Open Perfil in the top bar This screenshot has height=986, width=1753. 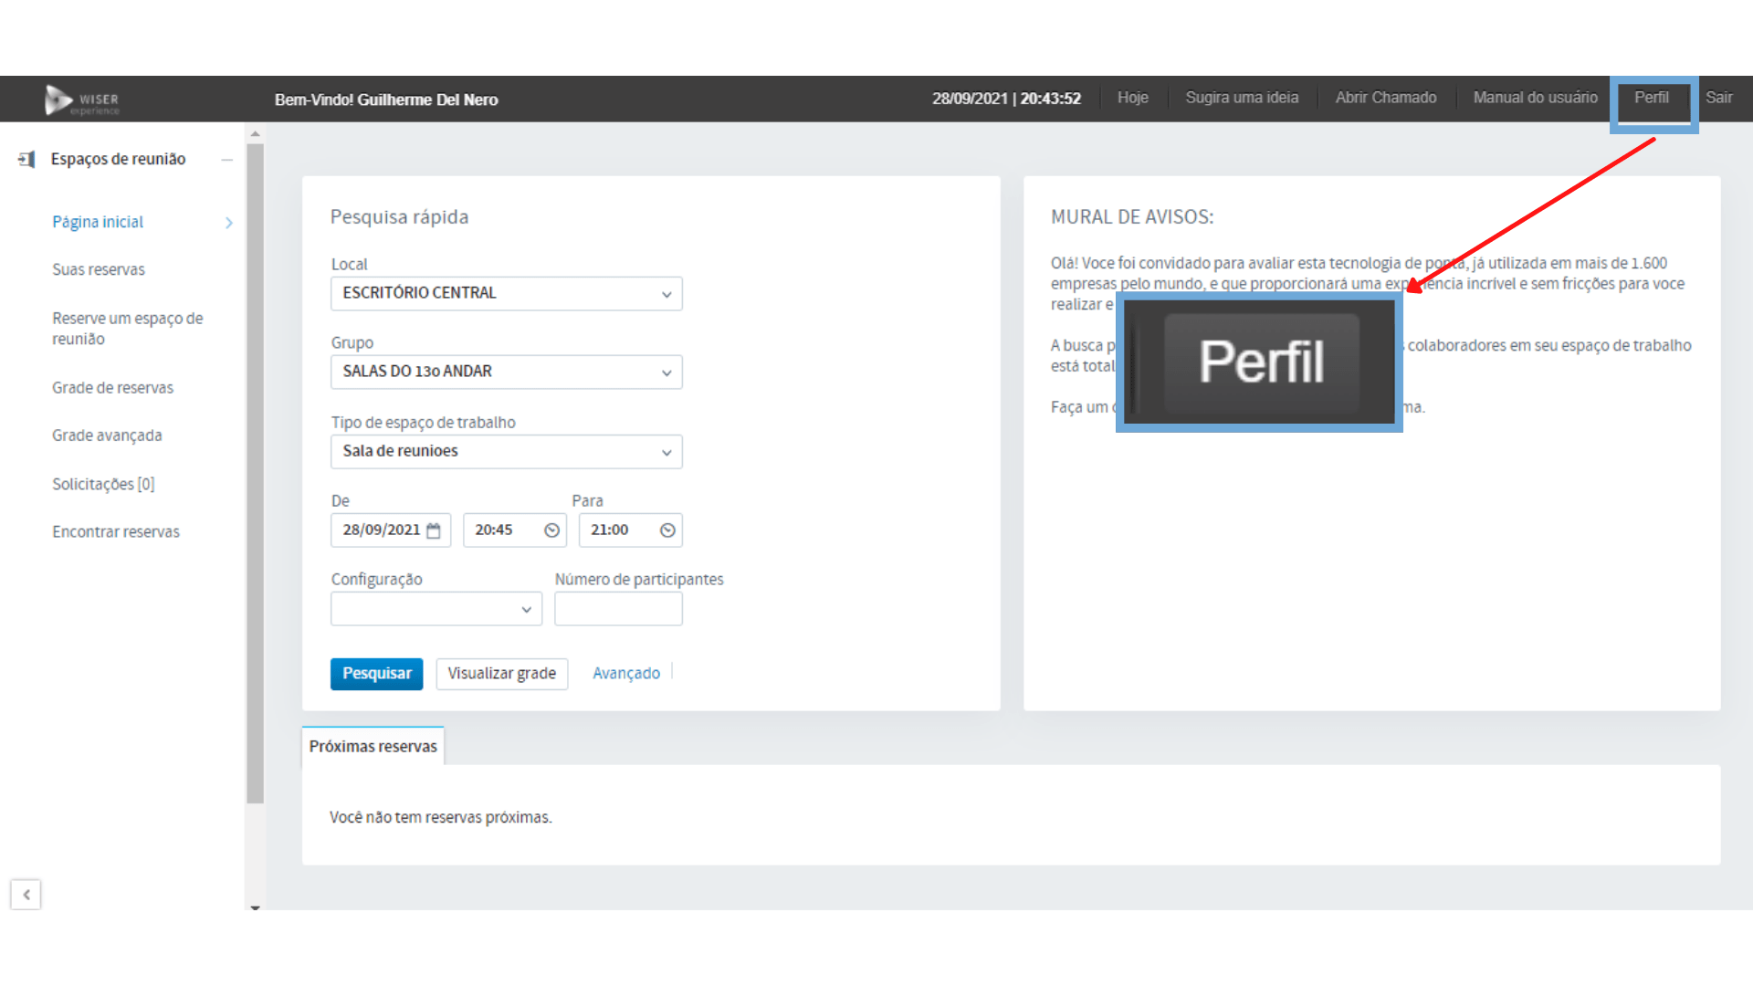click(x=1652, y=98)
